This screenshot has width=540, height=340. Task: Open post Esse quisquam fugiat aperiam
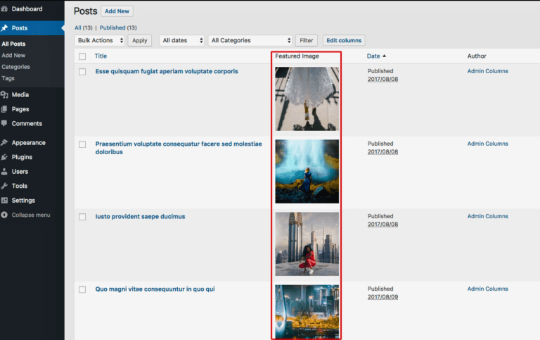tap(167, 71)
